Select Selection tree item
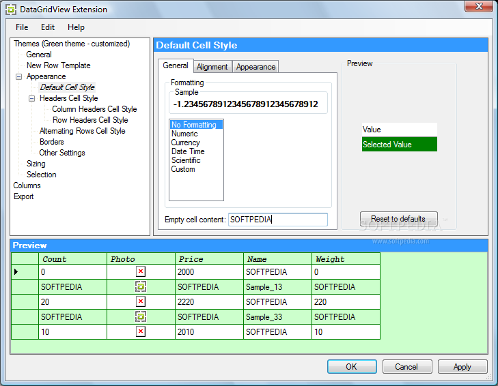 41,175
